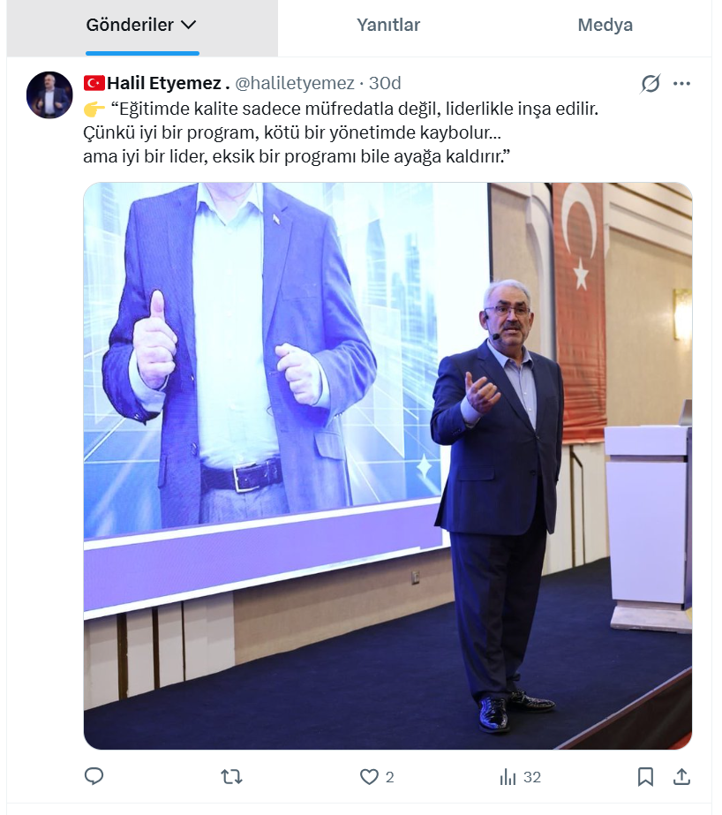The width and height of the screenshot is (722, 815).
Task: Click the views count 32
Action: pos(532,777)
